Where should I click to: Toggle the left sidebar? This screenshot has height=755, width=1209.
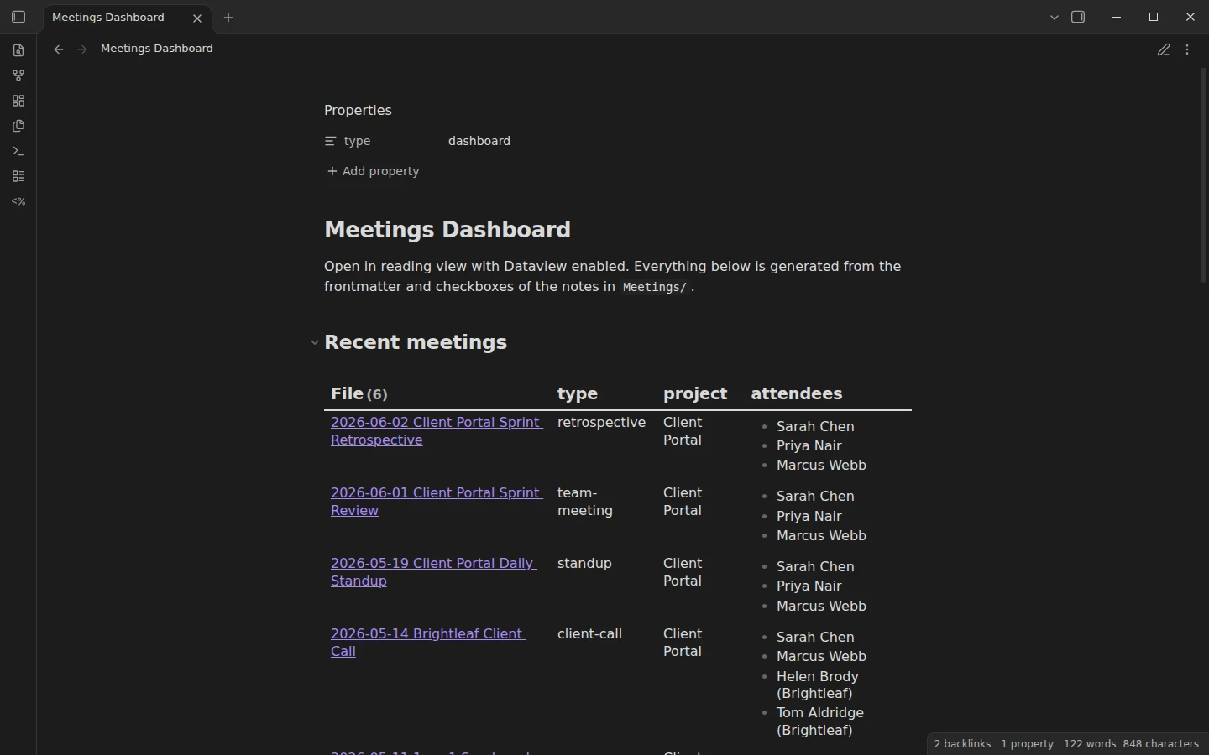pyautogui.click(x=18, y=17)
